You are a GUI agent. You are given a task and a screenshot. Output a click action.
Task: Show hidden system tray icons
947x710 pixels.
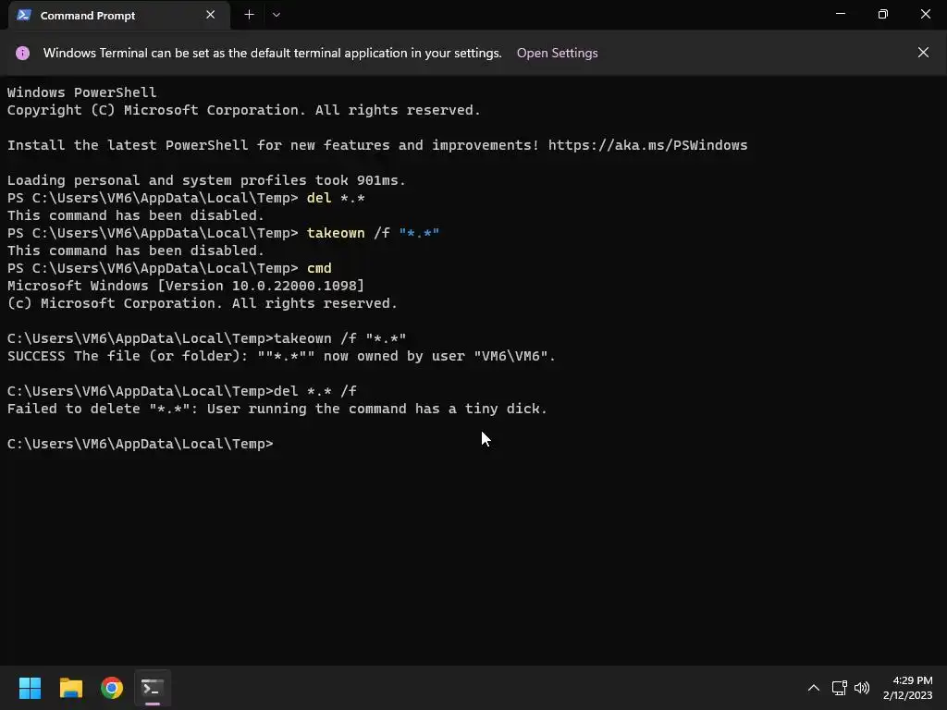(x=814, y=688)
